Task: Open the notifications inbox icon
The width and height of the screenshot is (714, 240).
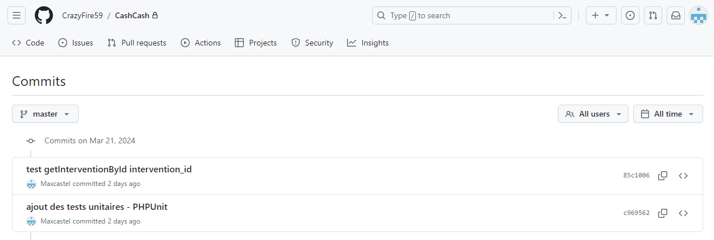Action: click(x=676, y=15)
